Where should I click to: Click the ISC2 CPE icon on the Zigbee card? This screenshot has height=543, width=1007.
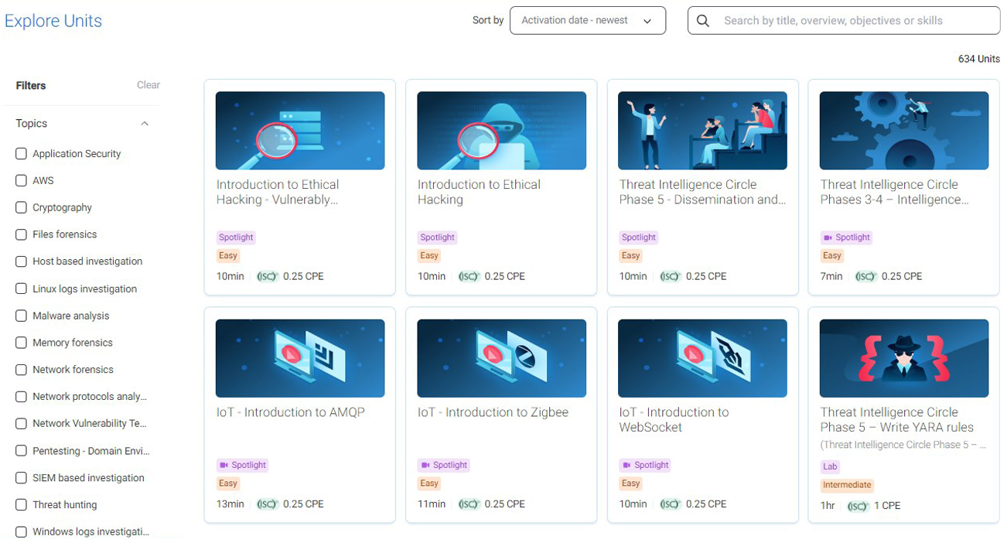pyautogui.click(x=468, y=504)
